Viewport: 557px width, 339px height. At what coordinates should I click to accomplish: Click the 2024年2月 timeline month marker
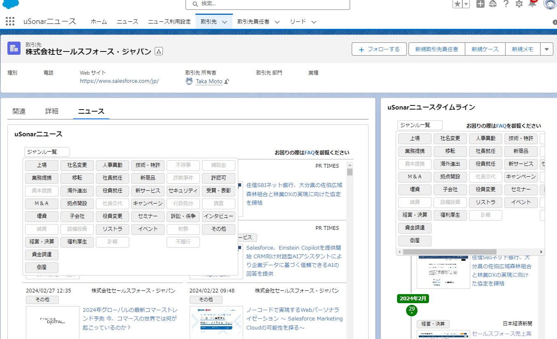click(413, 298)
